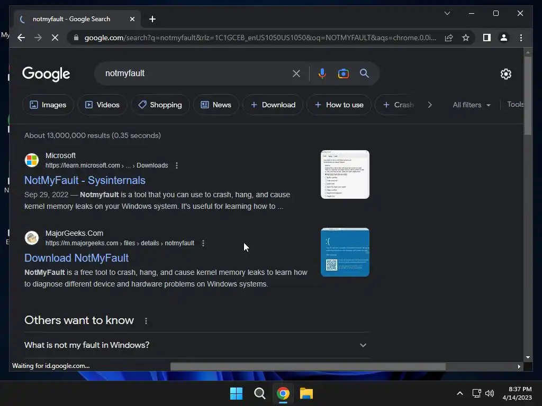Switch to Shopping results
Screen dimensions: 542x406
[x=160, y=105]
